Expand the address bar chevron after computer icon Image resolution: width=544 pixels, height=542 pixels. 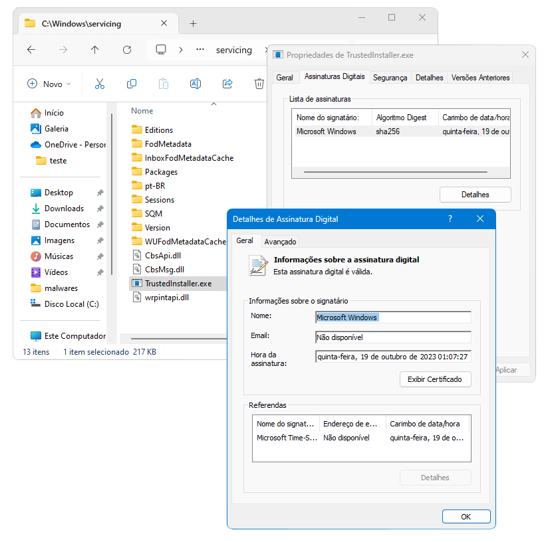(181, 50)
